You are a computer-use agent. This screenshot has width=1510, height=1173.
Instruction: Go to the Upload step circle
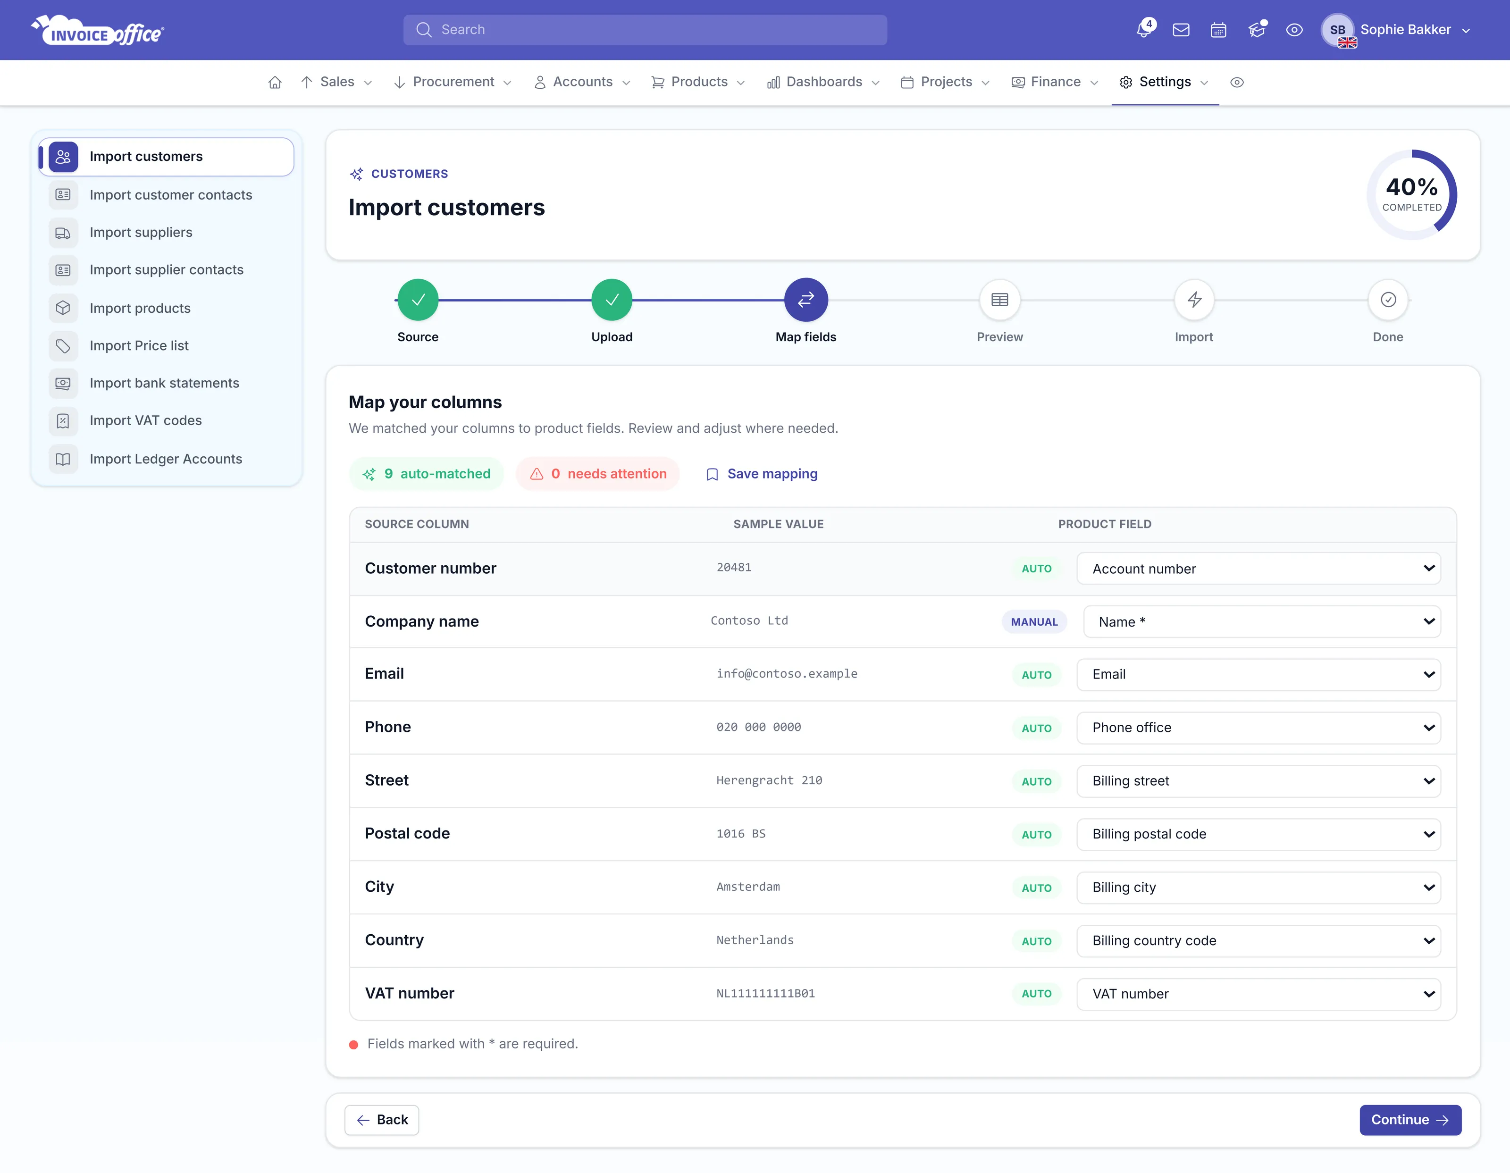612,300
